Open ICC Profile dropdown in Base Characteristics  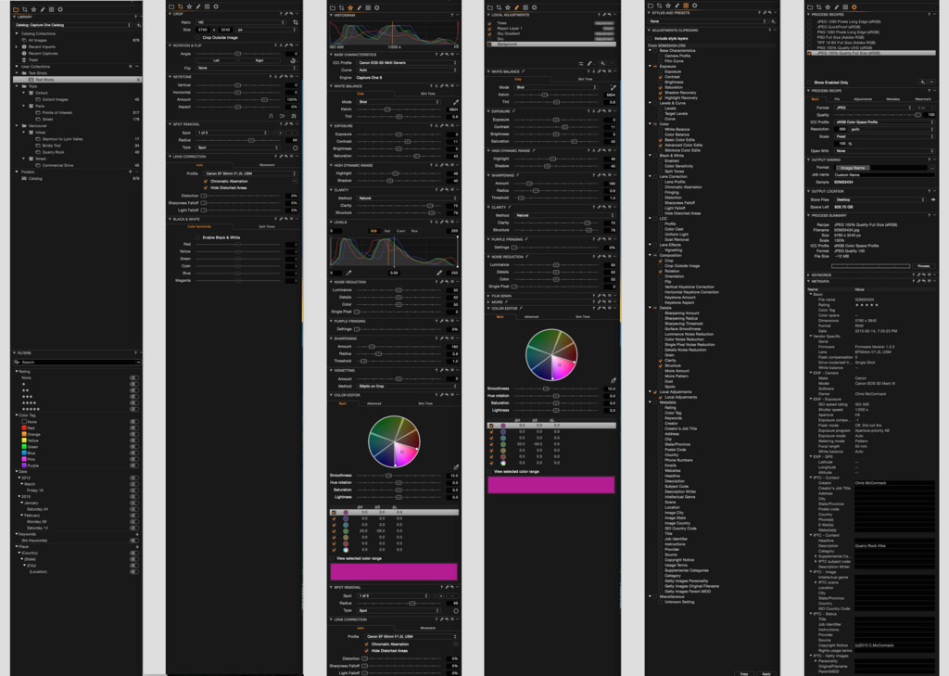[x=407, y=62]
